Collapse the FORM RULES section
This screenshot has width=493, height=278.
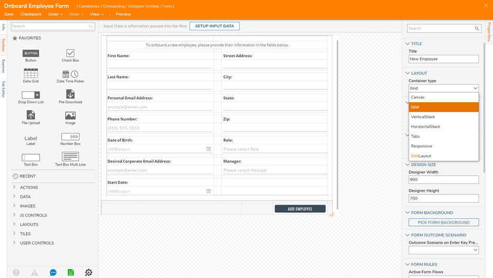pos(407,264)
